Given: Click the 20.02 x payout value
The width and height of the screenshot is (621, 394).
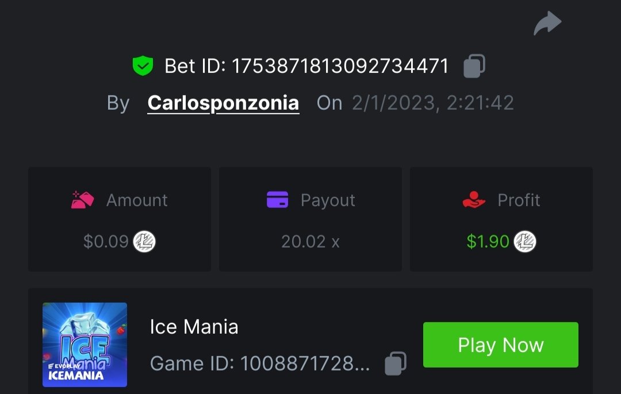Looking at the screenshot, I should tap(310, 242).
